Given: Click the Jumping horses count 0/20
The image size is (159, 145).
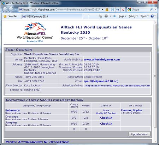Looking at the screenshot, I should 86,124.
